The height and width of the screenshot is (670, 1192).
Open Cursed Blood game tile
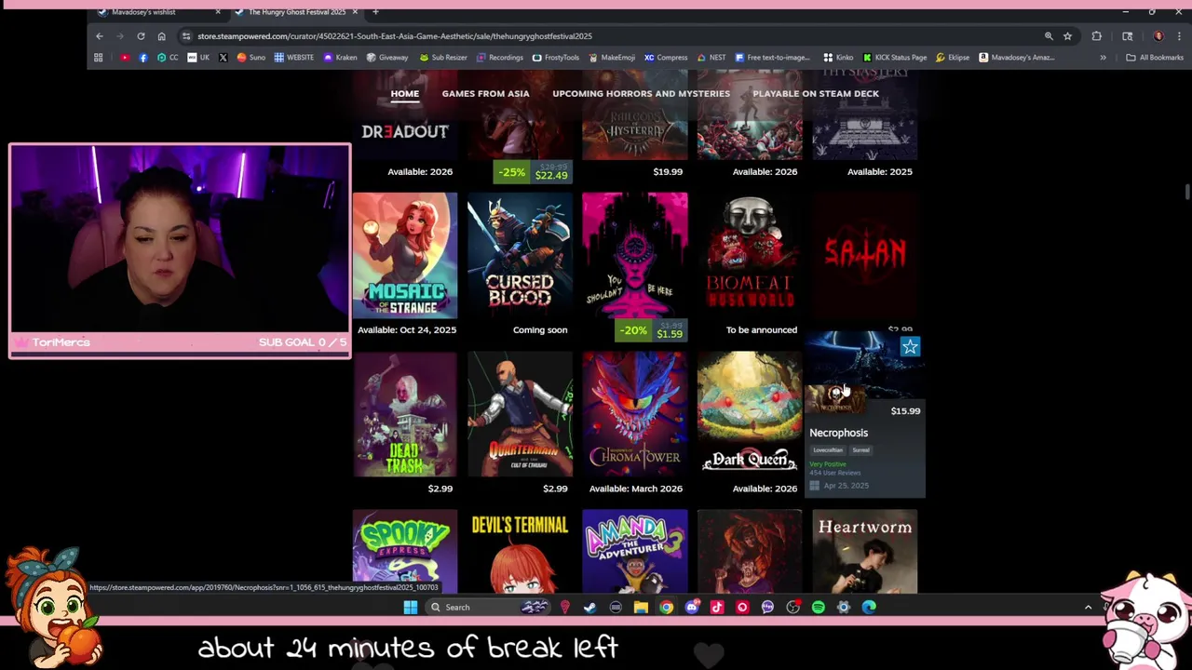click(520, 256)
